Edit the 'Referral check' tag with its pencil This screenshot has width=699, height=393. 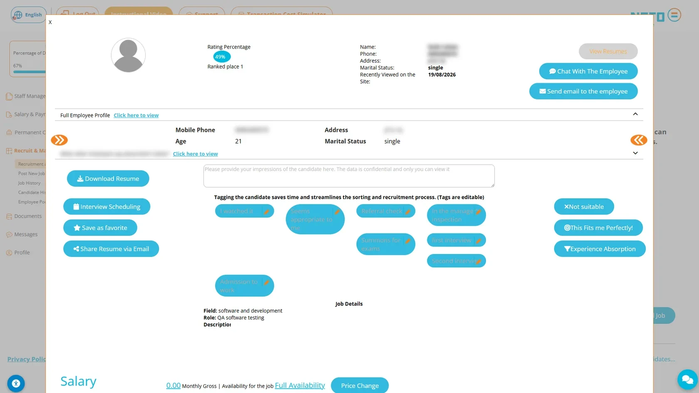(x=408, y=212)
